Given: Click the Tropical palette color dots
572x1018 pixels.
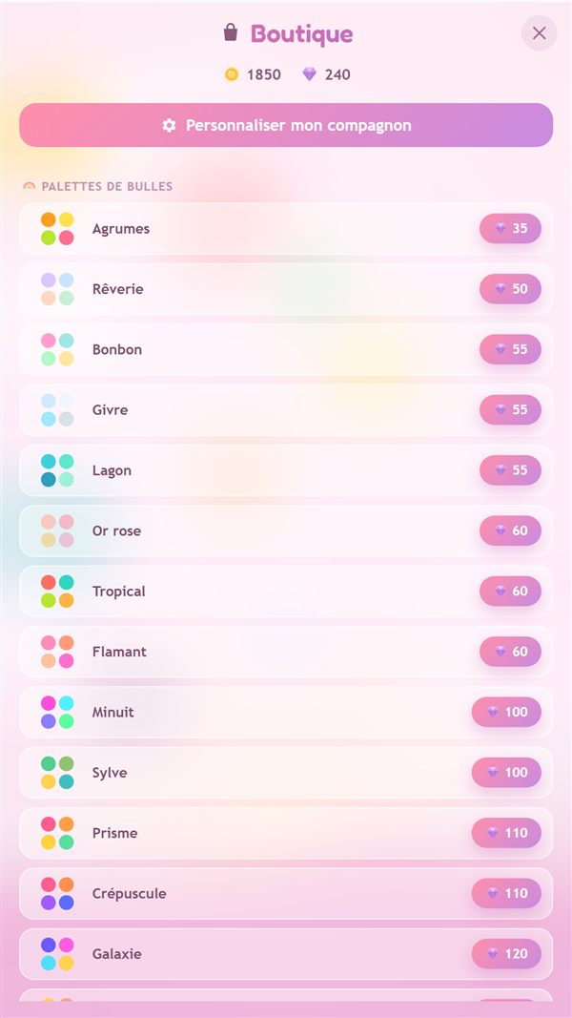Looking at the screenshot, I should point(57,592).
